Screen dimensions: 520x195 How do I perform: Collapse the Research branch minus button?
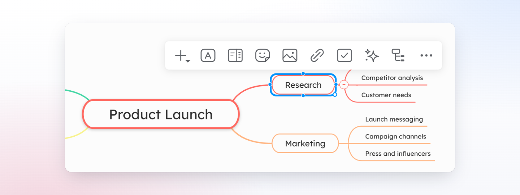pyautogui.click(x=344, y=85)
